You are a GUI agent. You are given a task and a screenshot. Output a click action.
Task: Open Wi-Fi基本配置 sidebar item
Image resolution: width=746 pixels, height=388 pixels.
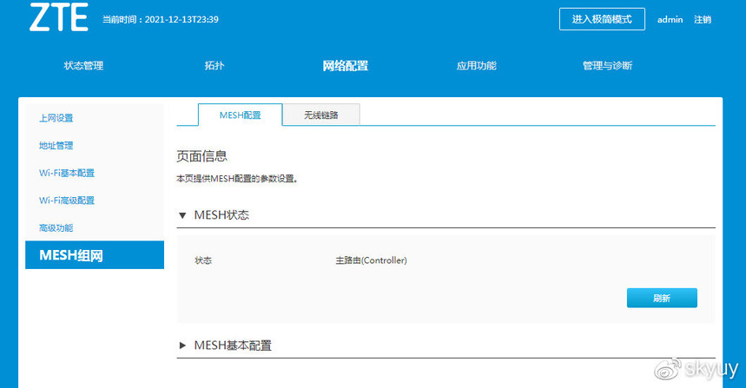[67, 173]
